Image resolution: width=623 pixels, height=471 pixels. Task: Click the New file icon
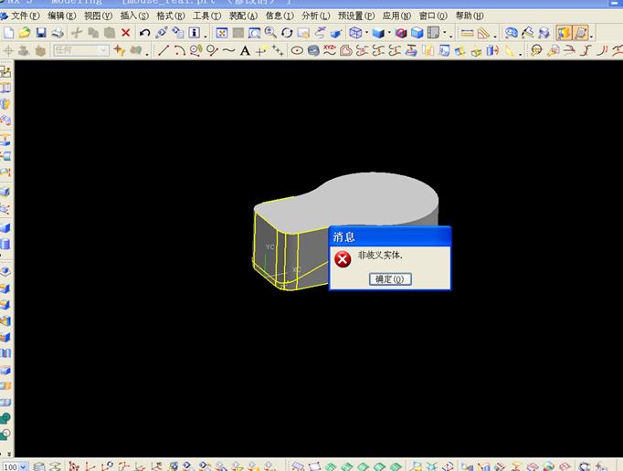pos(9,33)
